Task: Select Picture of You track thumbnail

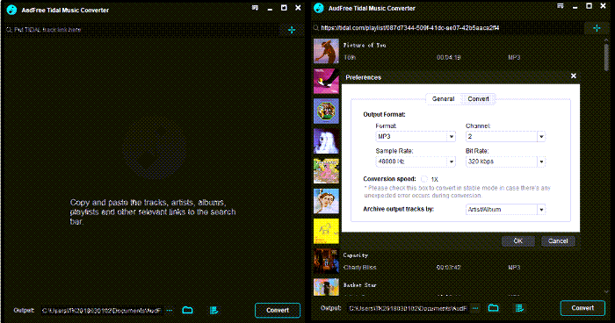Action: (326, 51)
